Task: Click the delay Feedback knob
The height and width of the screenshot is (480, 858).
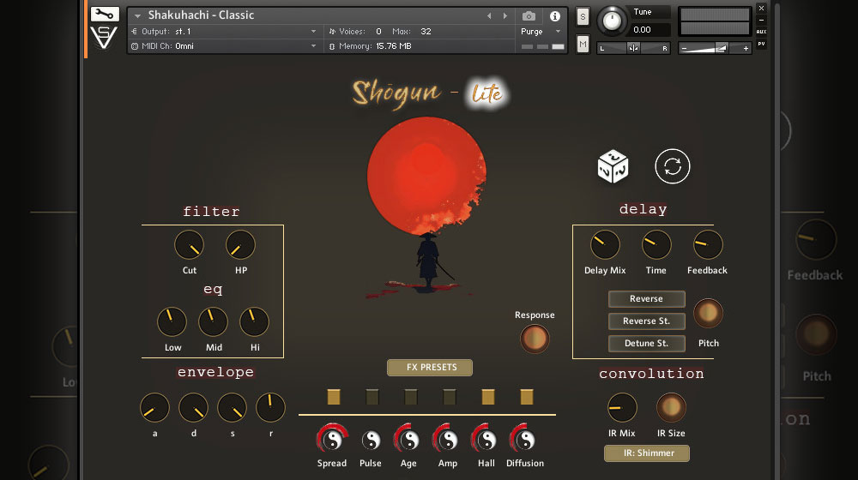Action: pos(708,244)
